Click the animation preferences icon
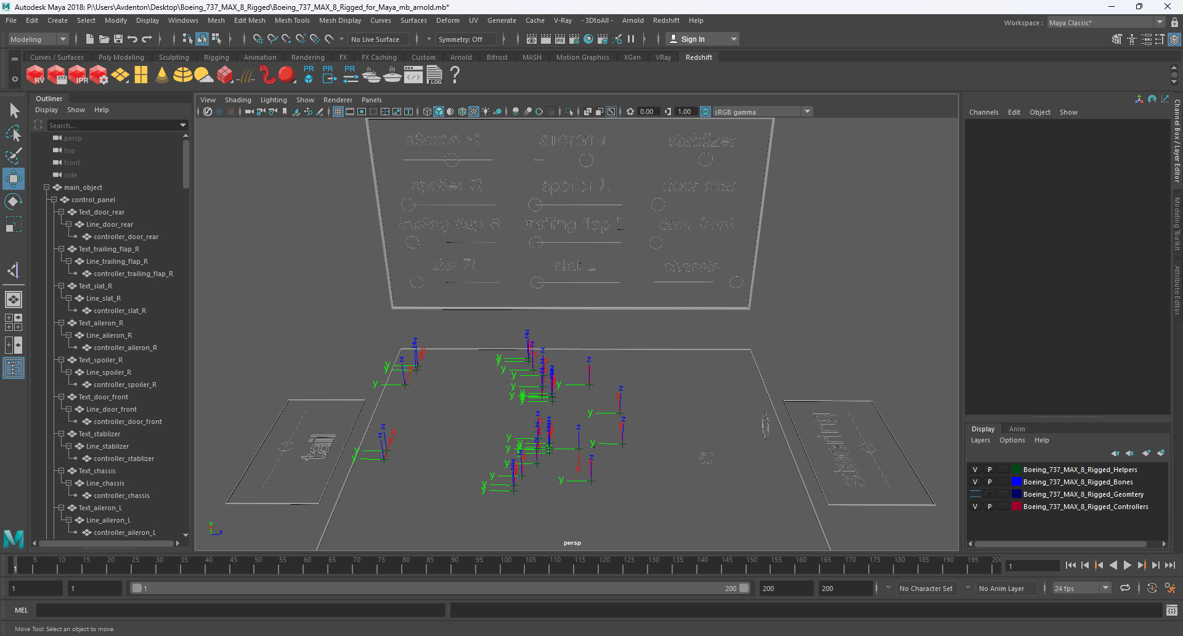The image size is (1183, 636). [x=1170, y=589]
